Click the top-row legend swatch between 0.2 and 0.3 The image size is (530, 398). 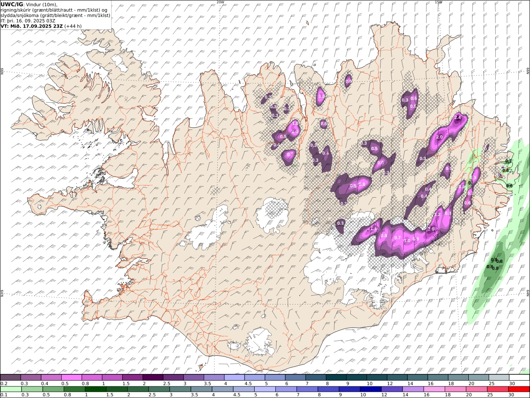[x=11, y=378]
